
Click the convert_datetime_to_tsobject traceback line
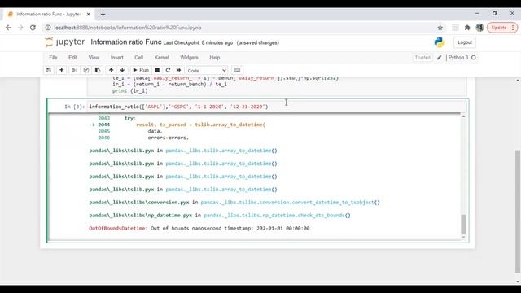point(234,203)
